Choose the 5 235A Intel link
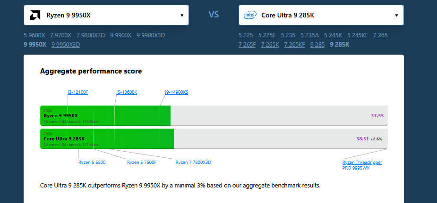437x203 pixels. click(x=309, y=35)
